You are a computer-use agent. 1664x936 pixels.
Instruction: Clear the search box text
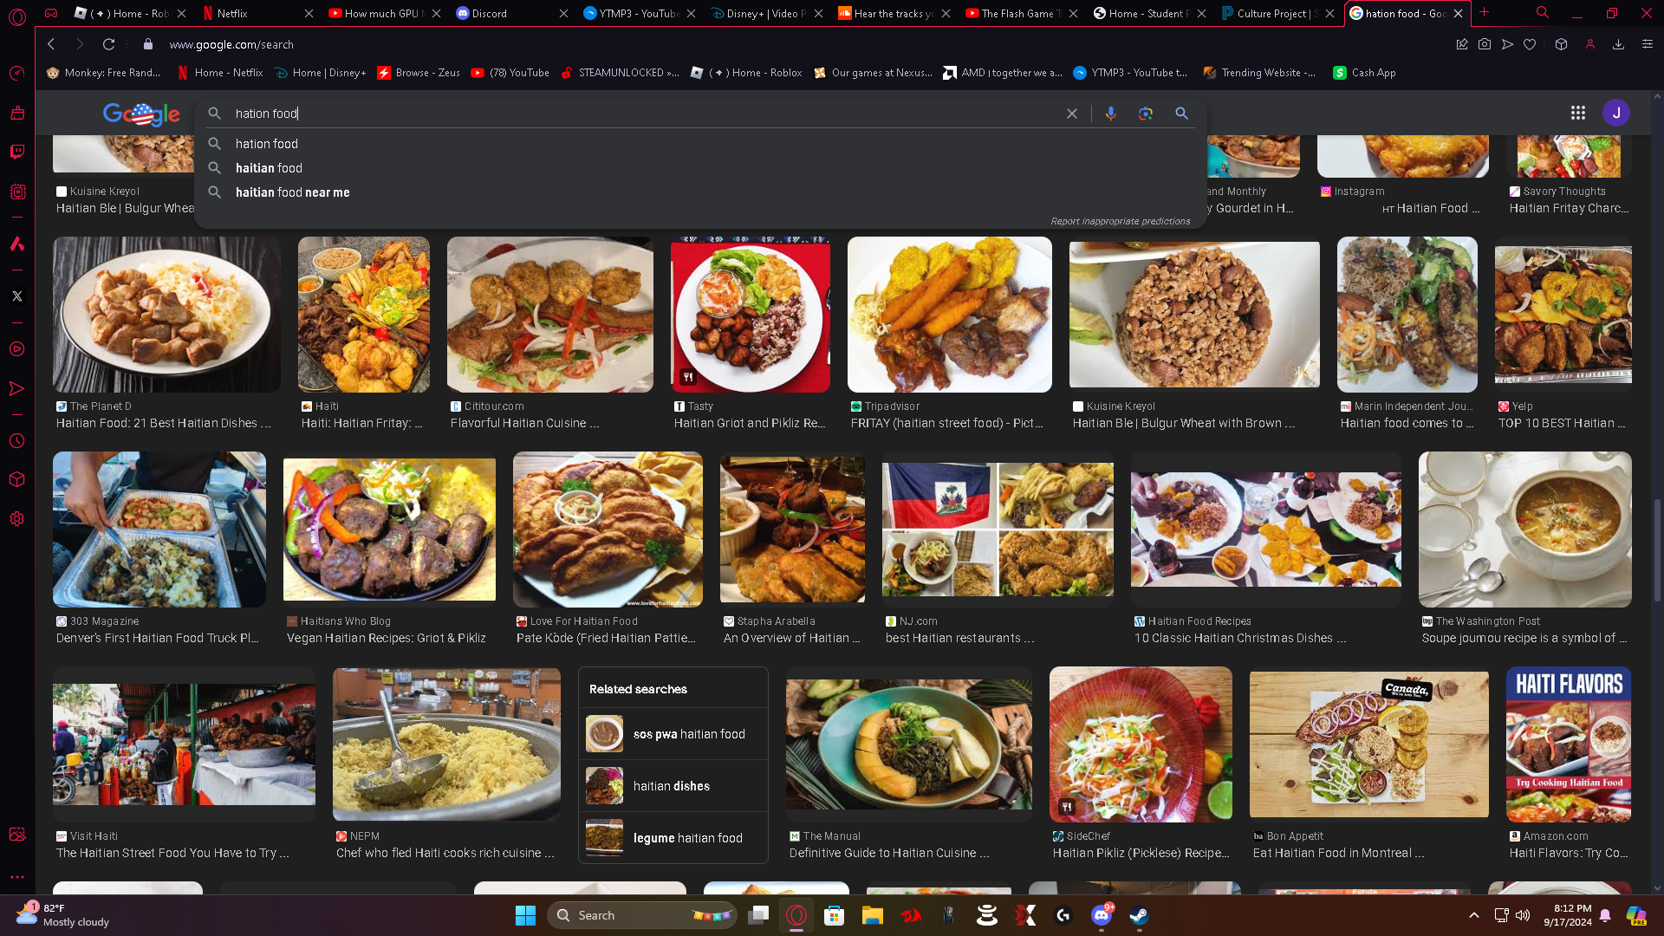1072,114
